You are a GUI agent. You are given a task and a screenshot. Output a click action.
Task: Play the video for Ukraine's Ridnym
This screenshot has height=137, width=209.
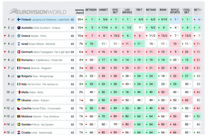[x=72, y=100]
